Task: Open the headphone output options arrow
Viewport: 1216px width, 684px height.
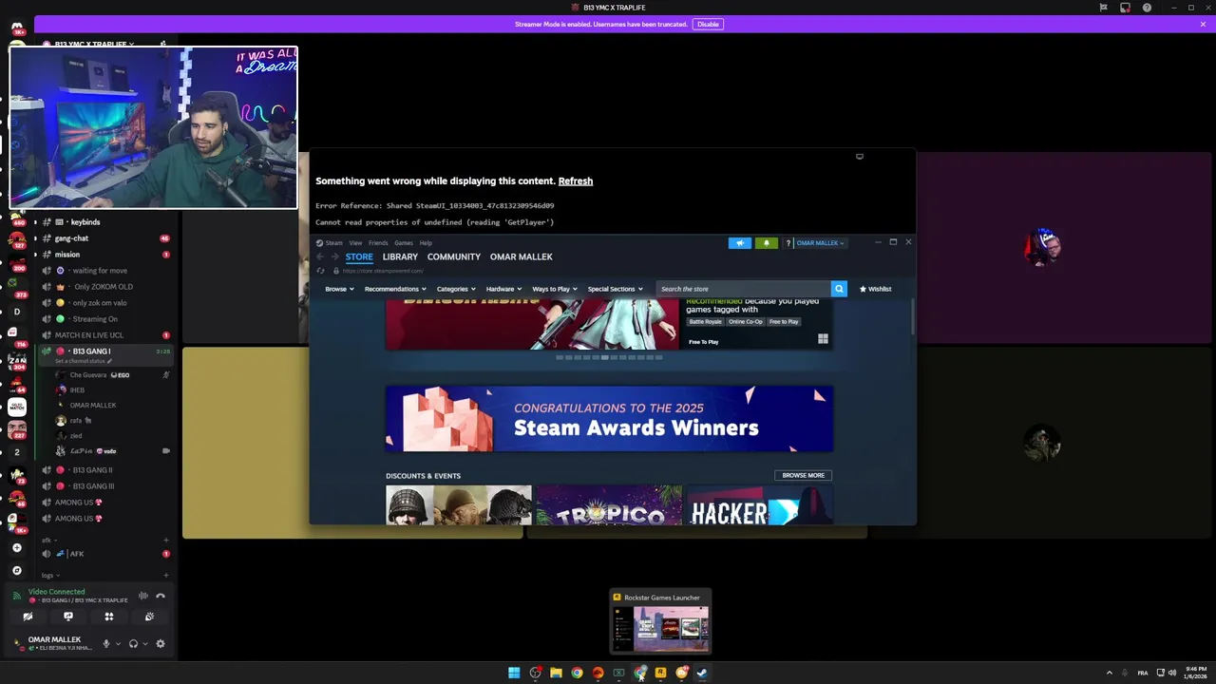Action: point(145,643)
